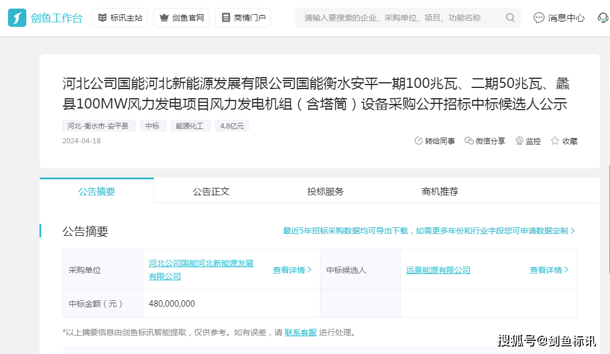Click the 中标候选人 label cell
This screenshot has height=354, width=610.
pos(361,269)
